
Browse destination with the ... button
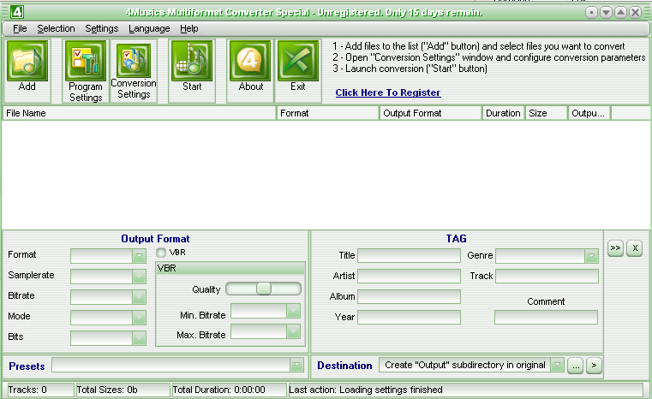tap(575, 366)
